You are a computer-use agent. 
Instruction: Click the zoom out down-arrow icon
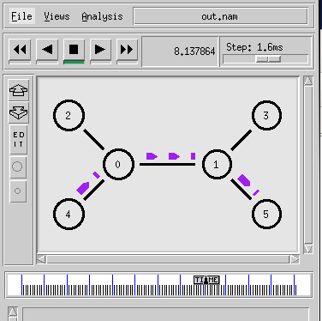click(19, 112)
